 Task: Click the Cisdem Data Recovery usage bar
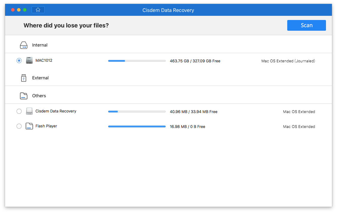(137, 112)
